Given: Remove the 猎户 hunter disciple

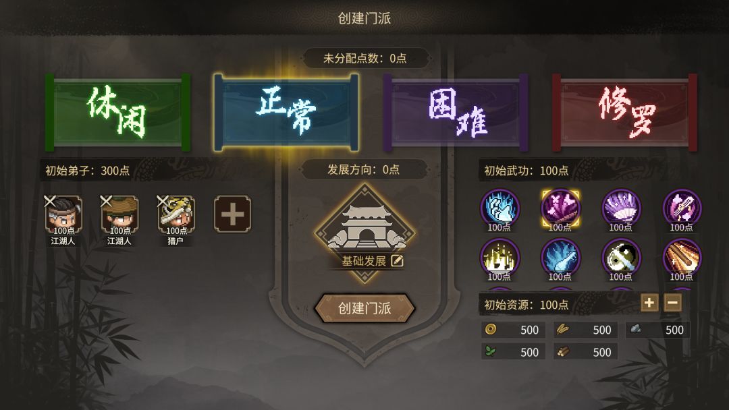Looking at the screenshot, I should tap(162, 201).
